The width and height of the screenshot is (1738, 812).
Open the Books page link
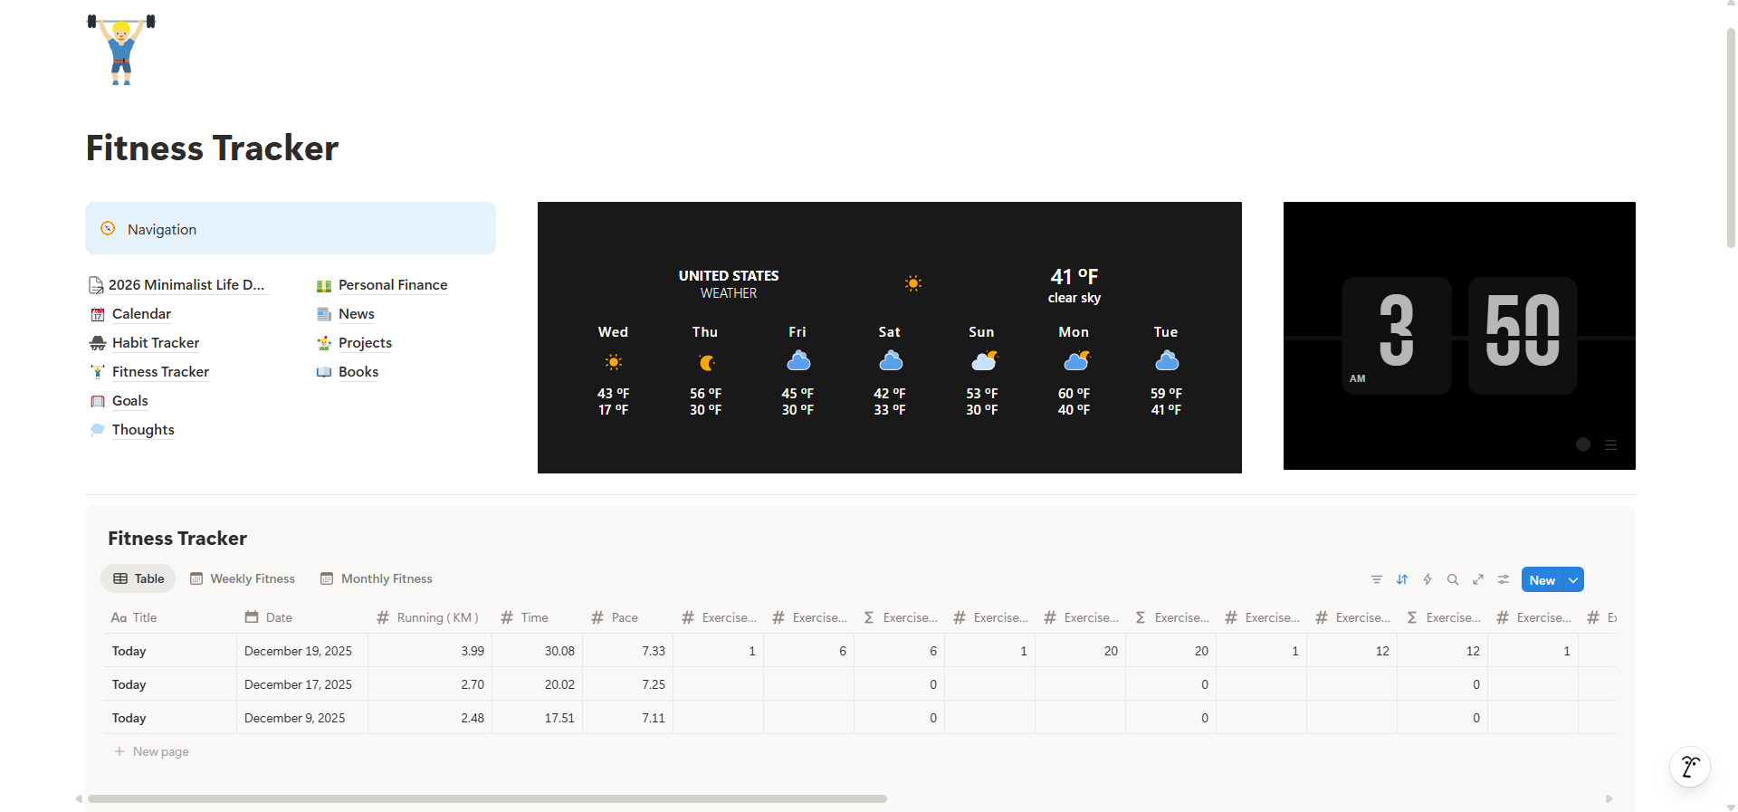358,372
